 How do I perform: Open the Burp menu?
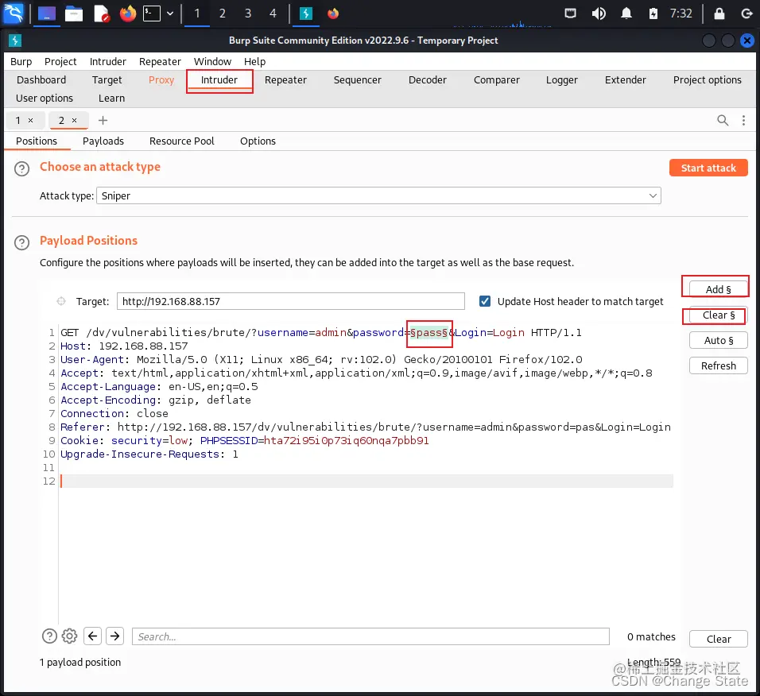click(21, 61)
